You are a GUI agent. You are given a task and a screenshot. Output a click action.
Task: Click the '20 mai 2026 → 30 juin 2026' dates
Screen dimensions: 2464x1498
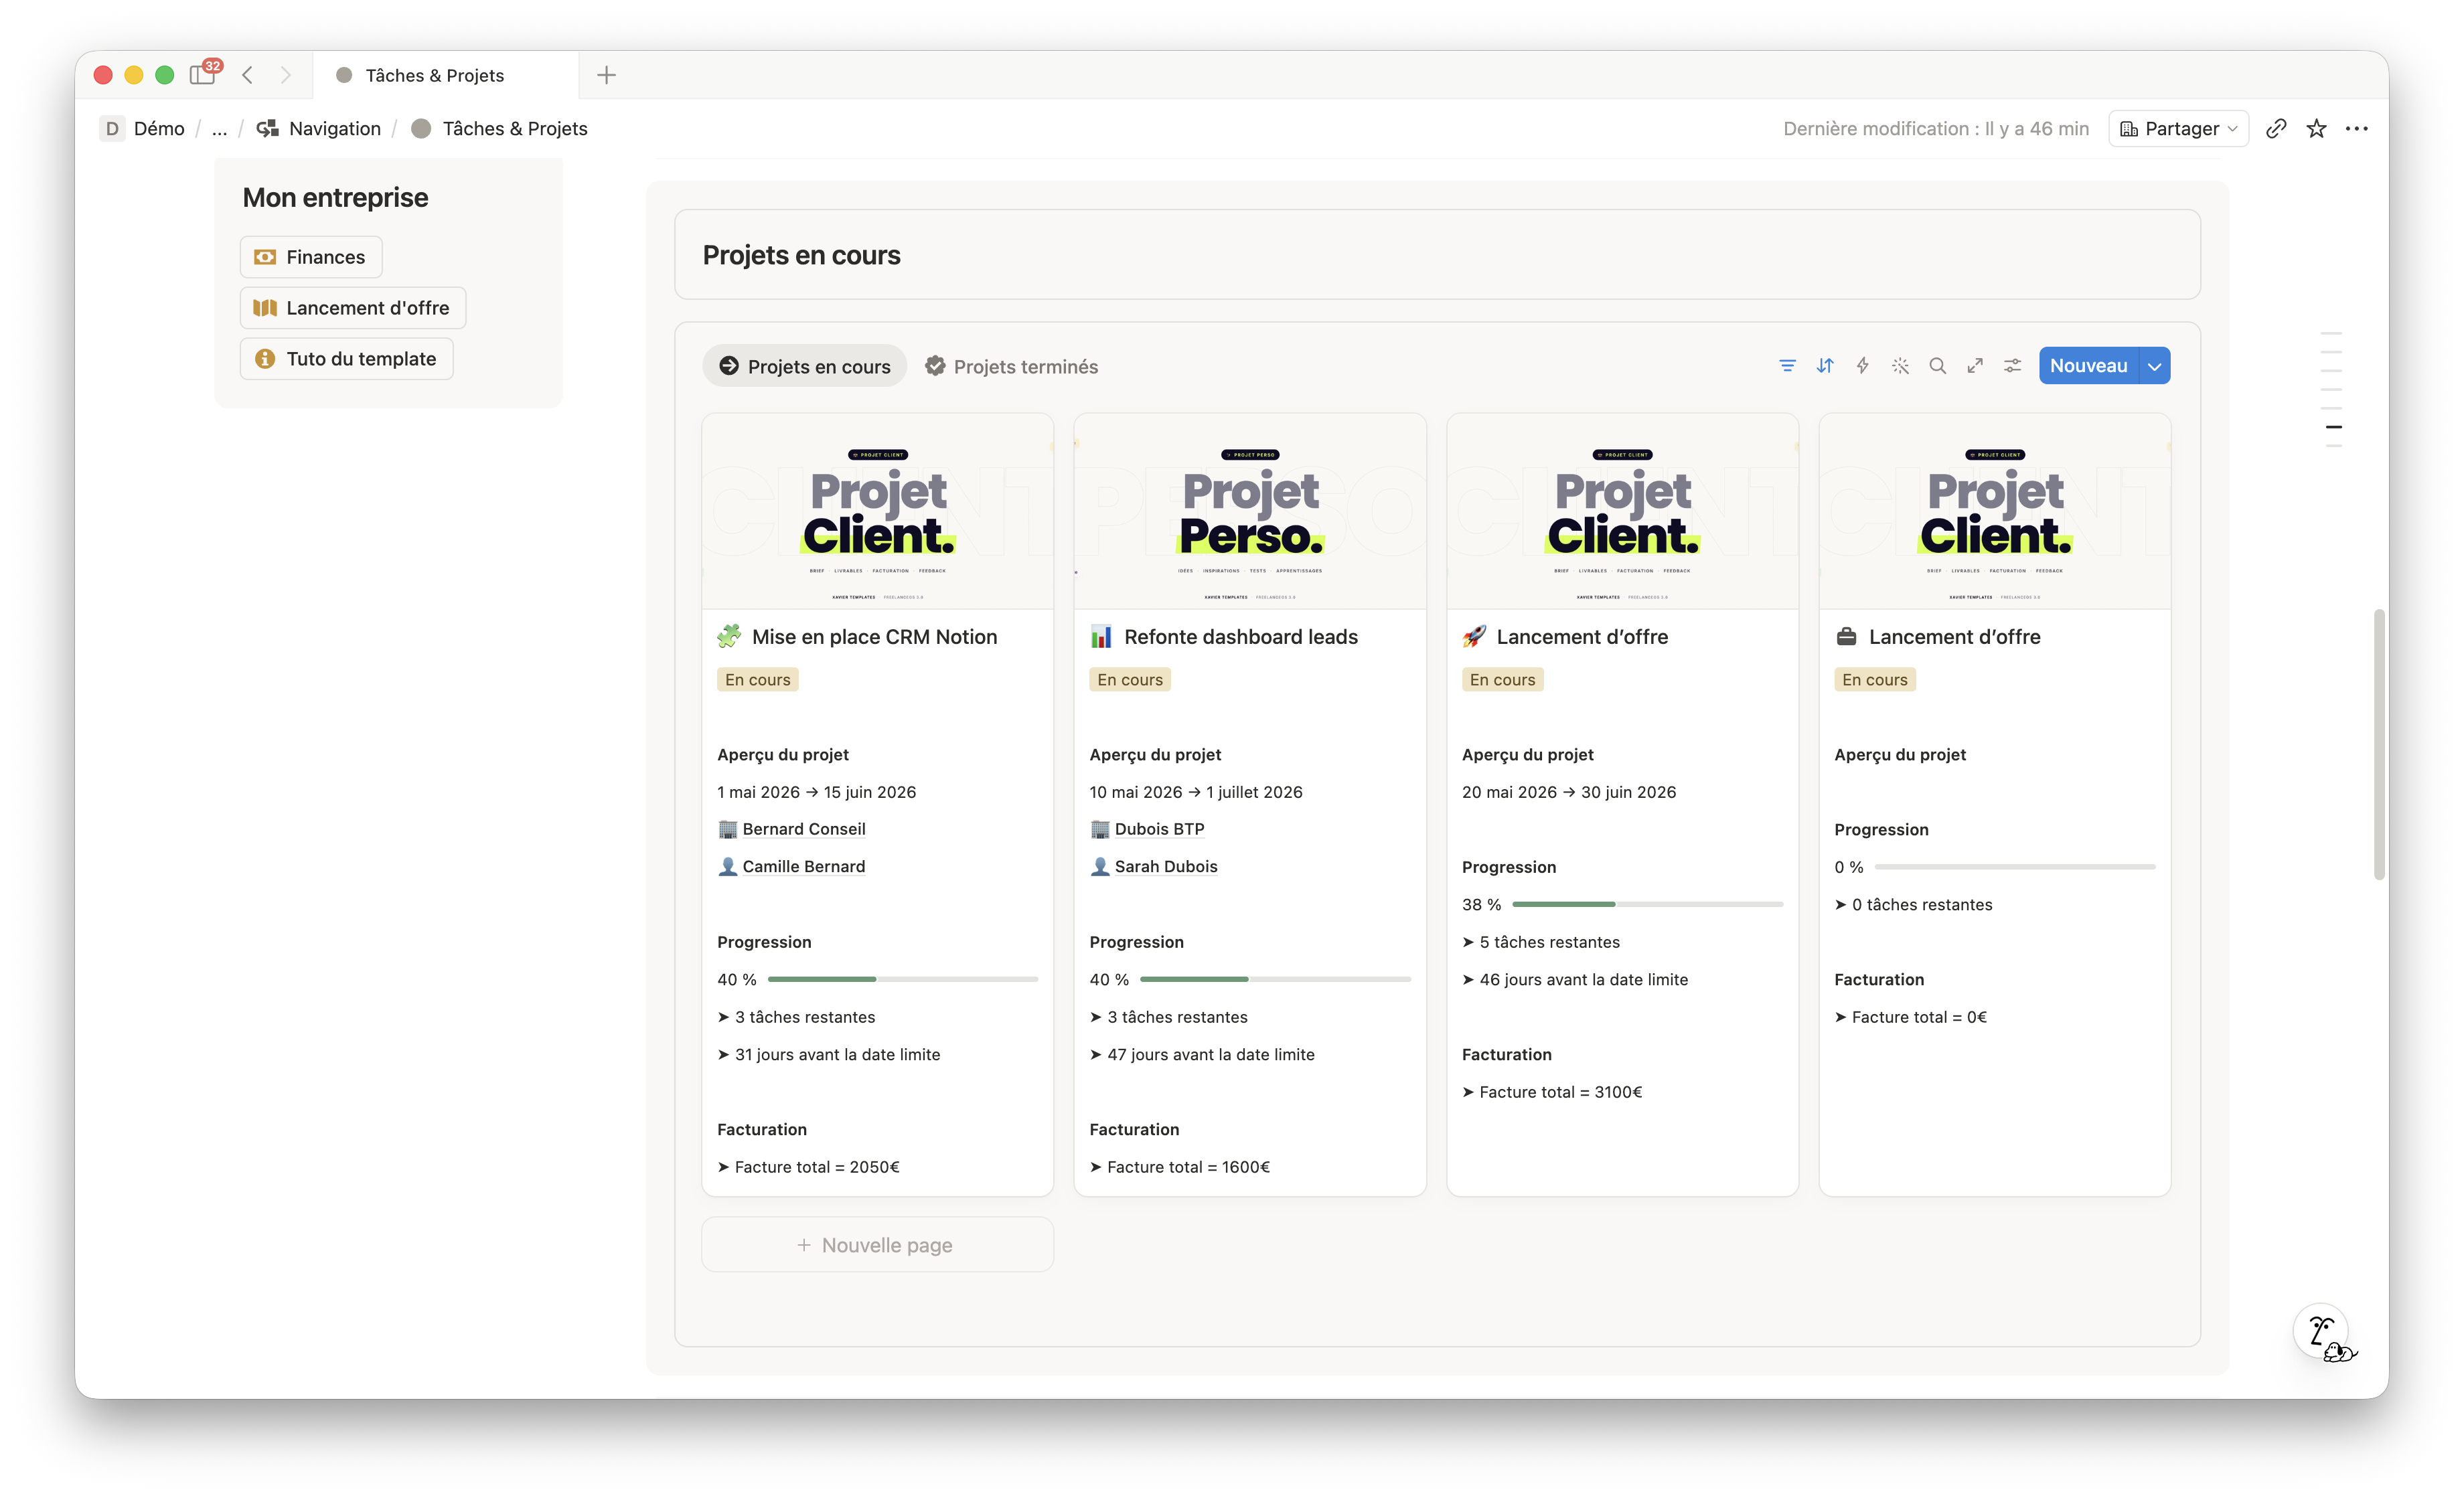(1569, 792)
